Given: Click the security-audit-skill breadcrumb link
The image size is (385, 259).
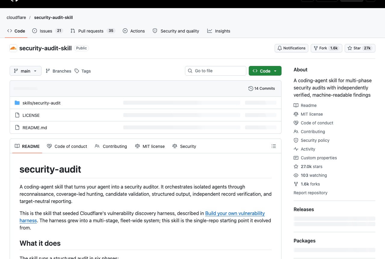Looking at the screenshot, I should point(54,17).
